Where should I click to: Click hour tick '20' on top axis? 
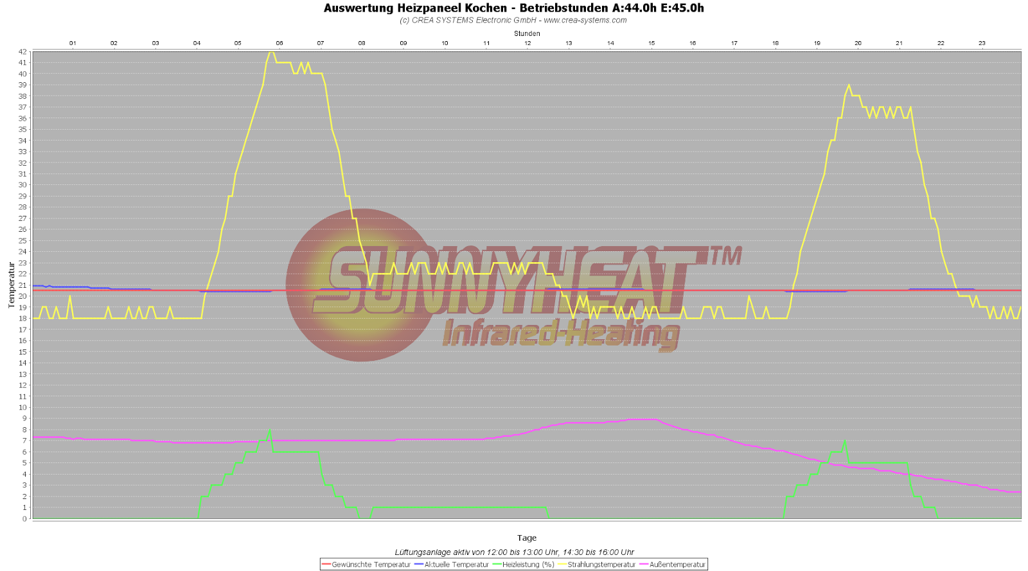pos(858,43)
